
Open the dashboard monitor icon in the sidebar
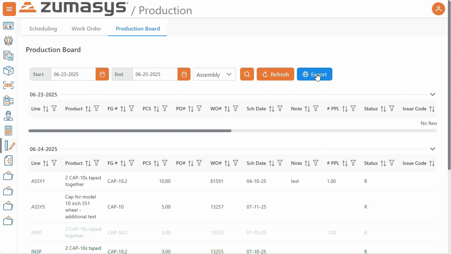[8, 26]
